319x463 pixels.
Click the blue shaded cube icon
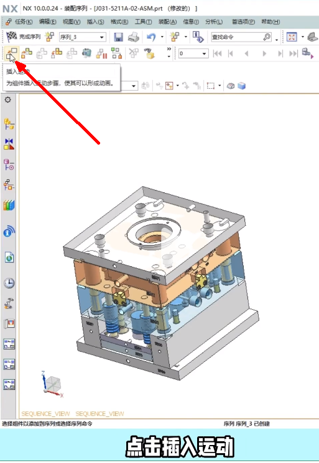pyautogui.click(x=241, y=86)
